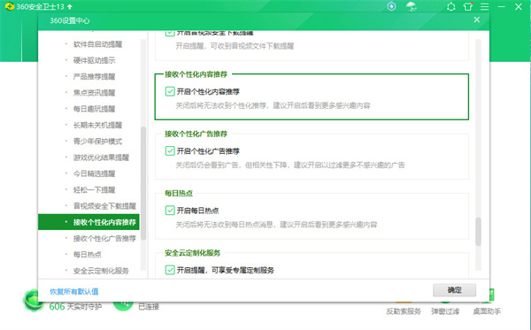Open the main menu hamburger icon
The height and width of the screenshot is (330, 531).
pos(485,7)
